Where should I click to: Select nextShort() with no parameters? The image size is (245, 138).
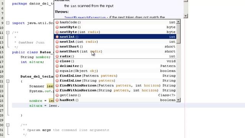[x=115, y=46]
